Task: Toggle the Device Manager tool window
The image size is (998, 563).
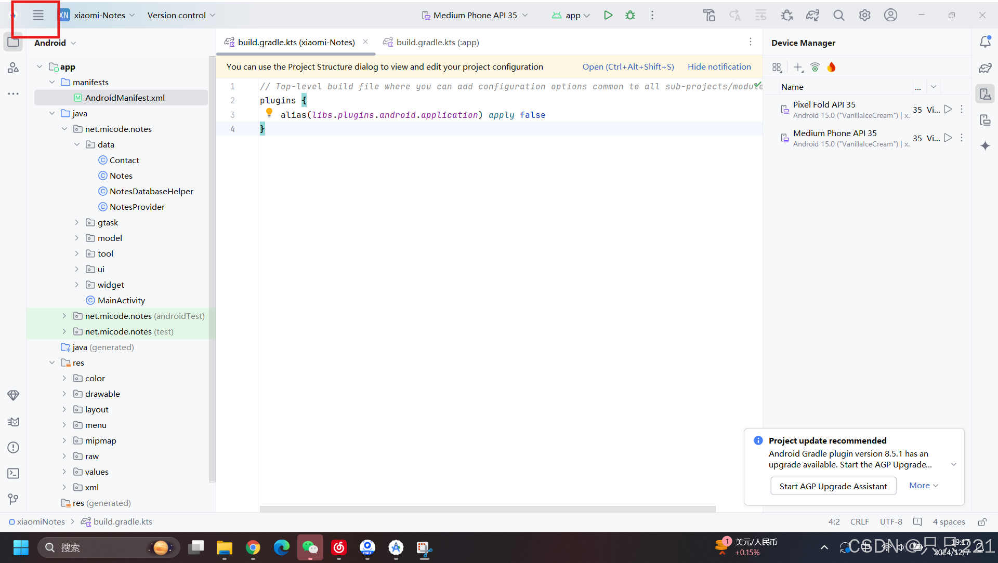Action: (985, 94)
